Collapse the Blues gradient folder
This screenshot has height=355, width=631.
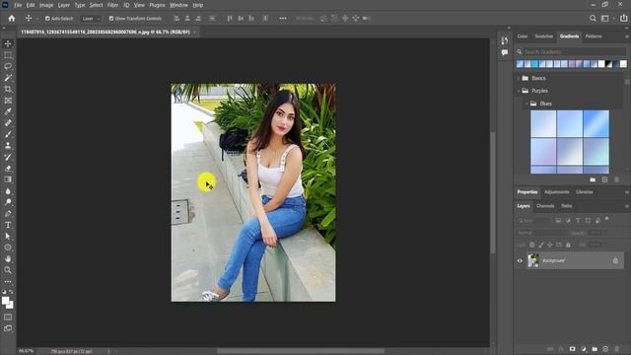[526, 104]
